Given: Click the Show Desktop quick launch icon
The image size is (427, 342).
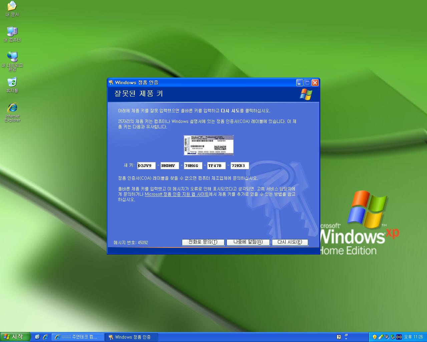Looking at the screenshot, I should tap(37, 337).
